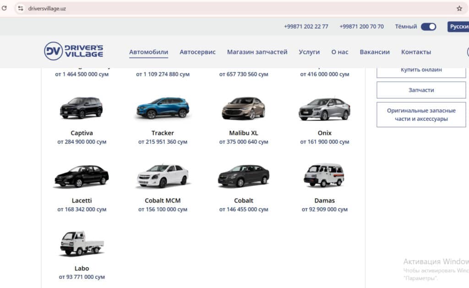Open the Damas van thumbnail
The width and height of the screenshot is (469, 288).
coord(324,176)
